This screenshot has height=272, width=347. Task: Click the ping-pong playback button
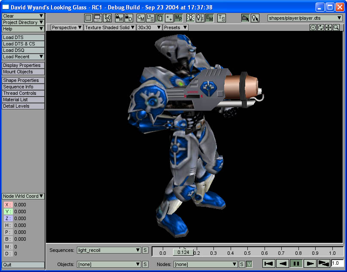pos(323,263)
